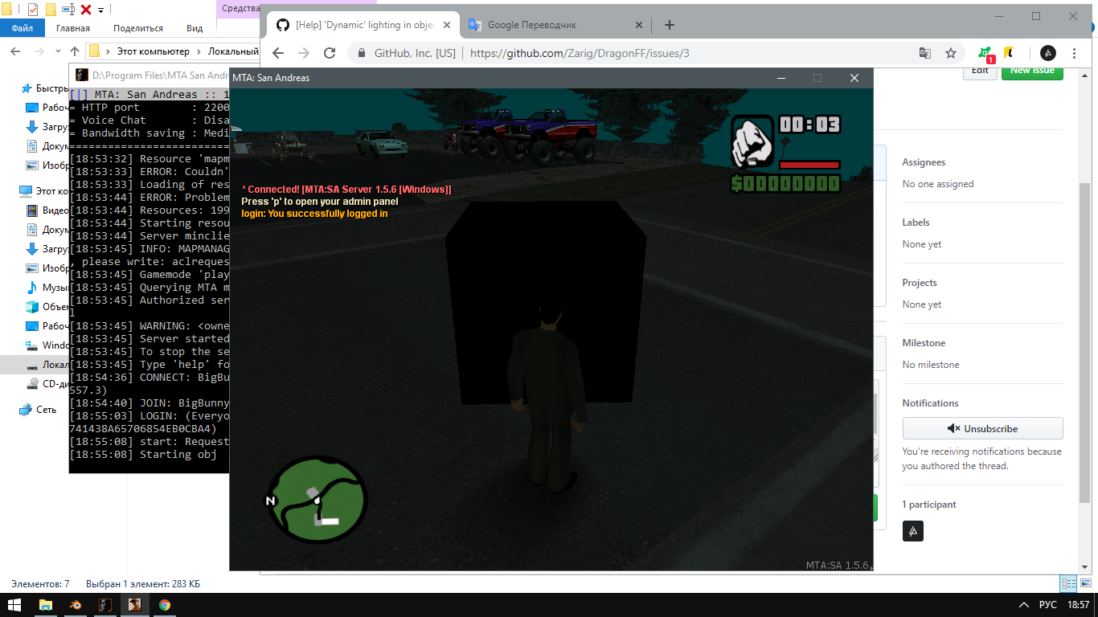Viewport: 1098px width, 617px height.
Task: Toggle the bookmark star for this page
Action: [x=951, y=53]
